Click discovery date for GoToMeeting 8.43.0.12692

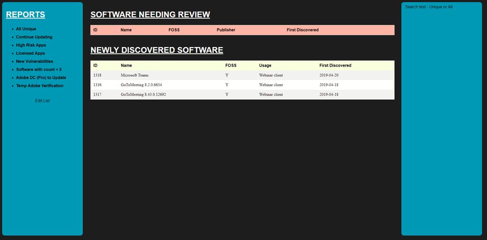coord(329,94)
